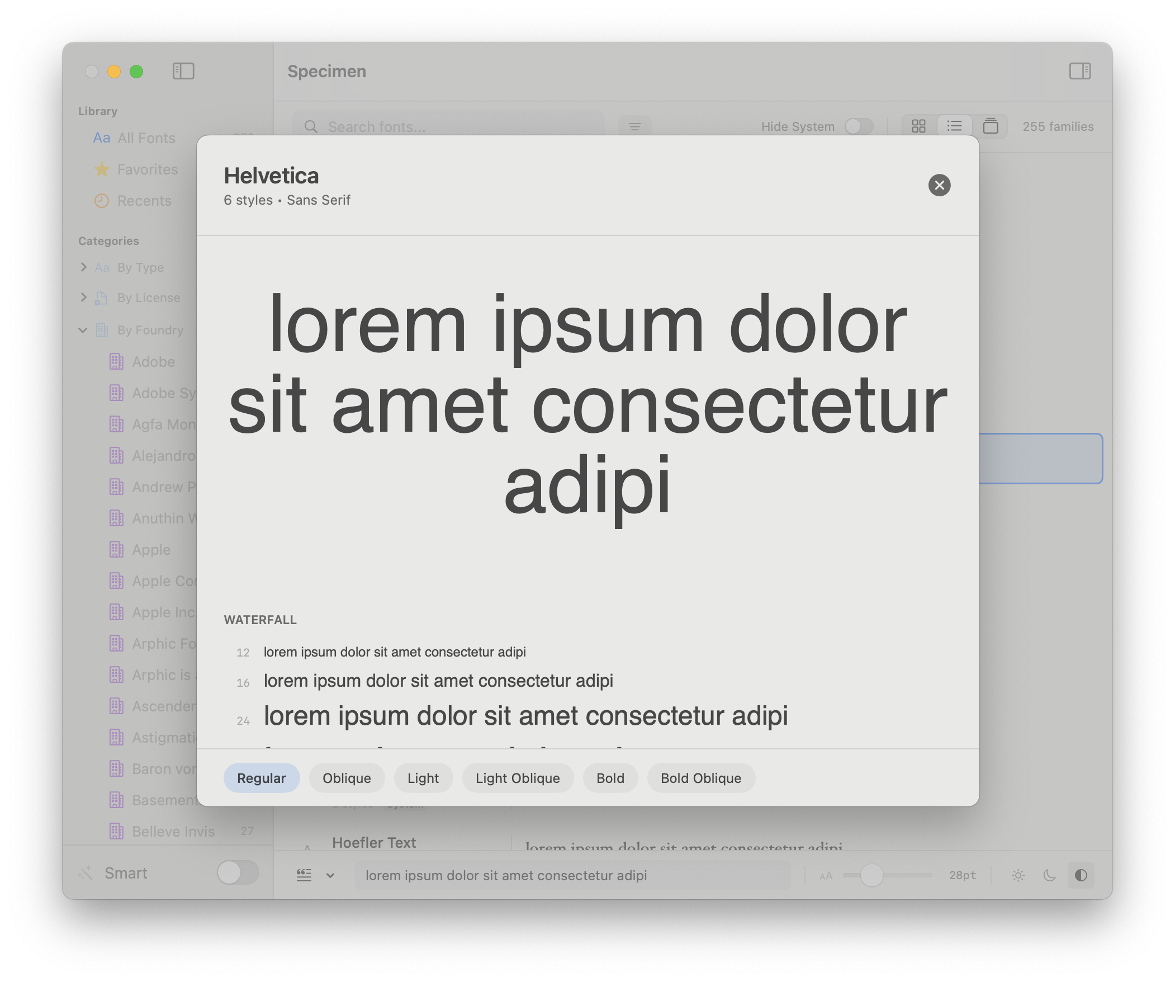Switch to grid view layout
Image resolution: width=1175 pixels, height=982 pixels.
tap(918, 126)
